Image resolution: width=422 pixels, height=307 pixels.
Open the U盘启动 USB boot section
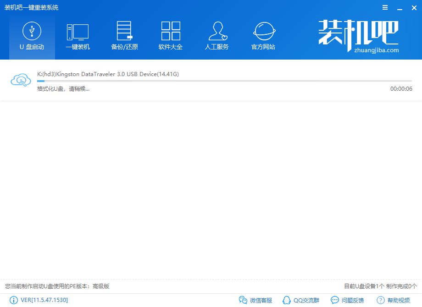coord(32,36)
